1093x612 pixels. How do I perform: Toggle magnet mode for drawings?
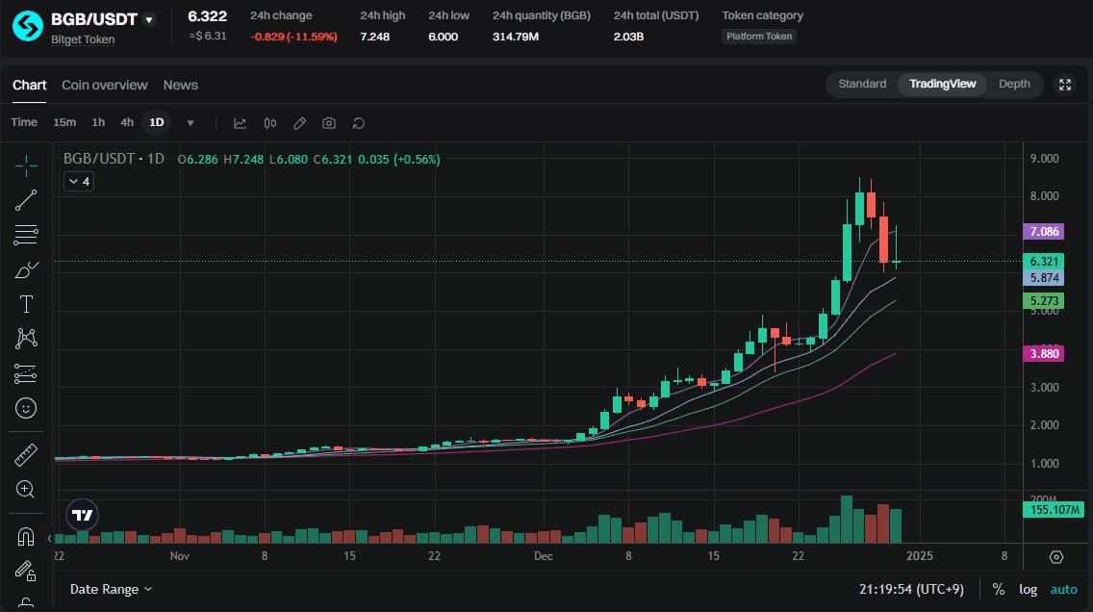pos(26,536)
